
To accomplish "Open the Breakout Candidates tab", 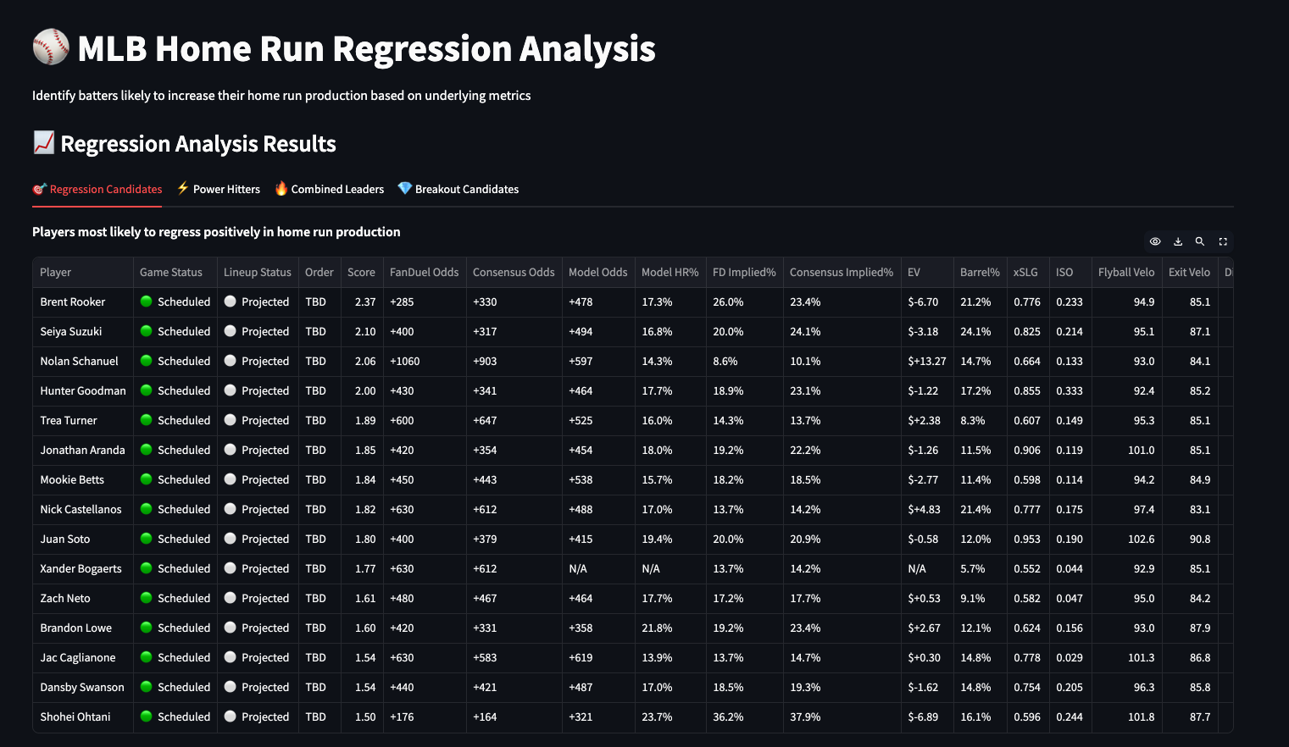I will (466, 188).
